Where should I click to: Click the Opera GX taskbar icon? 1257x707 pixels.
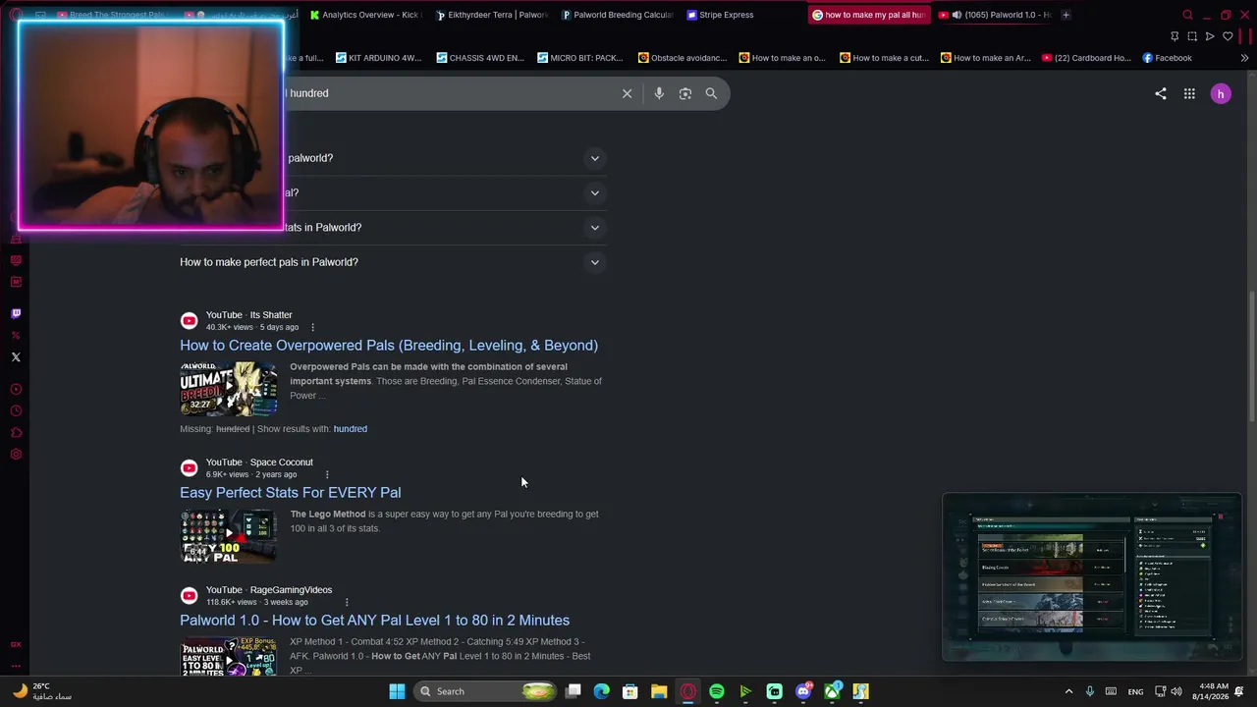(x=687, y=691)
